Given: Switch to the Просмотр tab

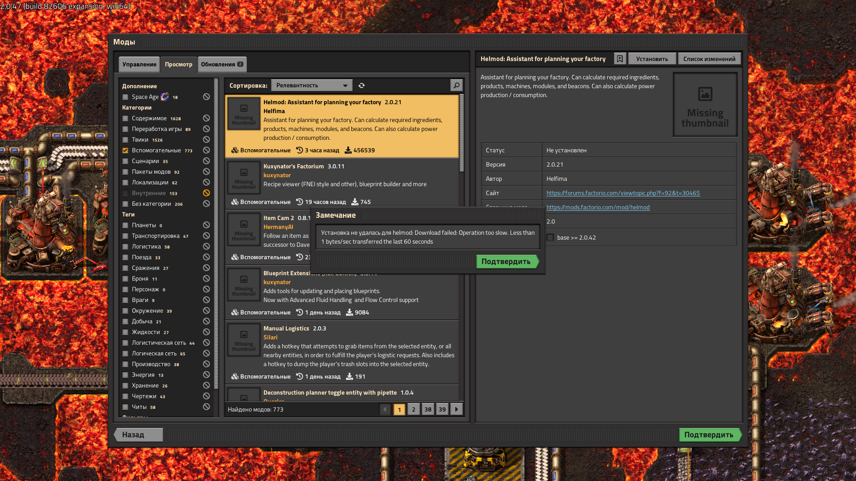Looking at the screenshot, I should 178,64.
